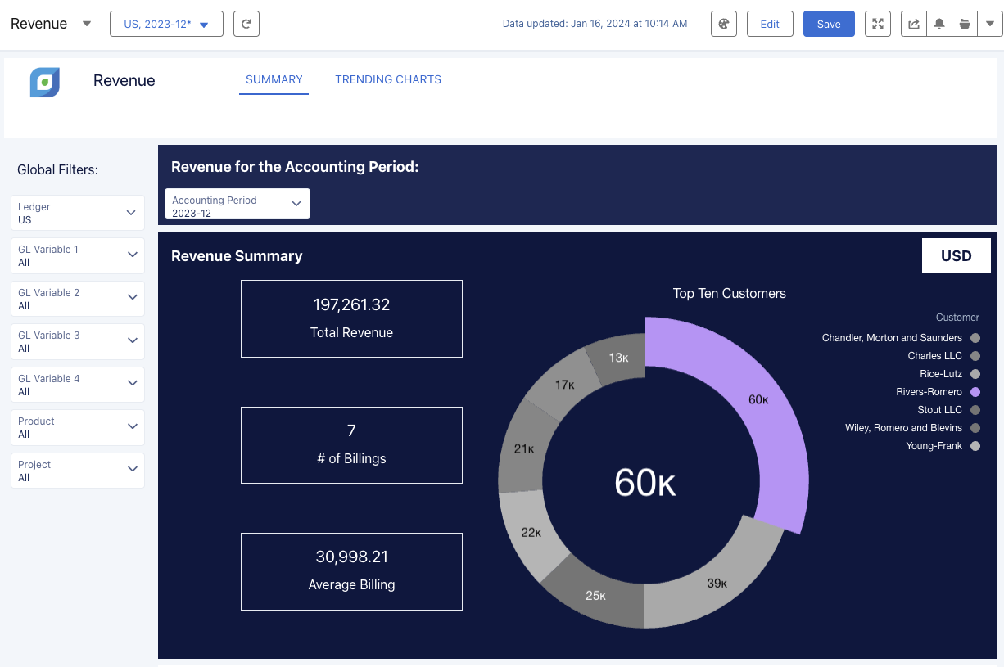Open the more options caret menu

coord(990,24)
